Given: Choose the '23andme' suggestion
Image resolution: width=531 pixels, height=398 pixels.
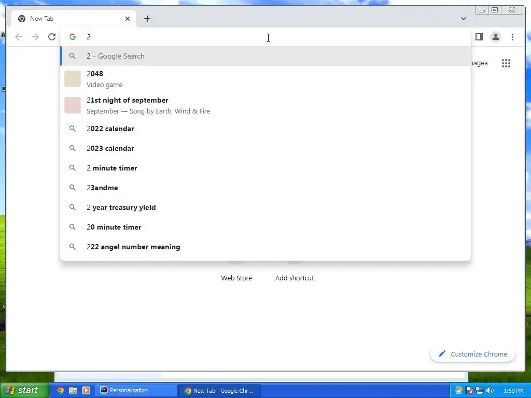Looking at the screenshot, I should click(265, 188).
